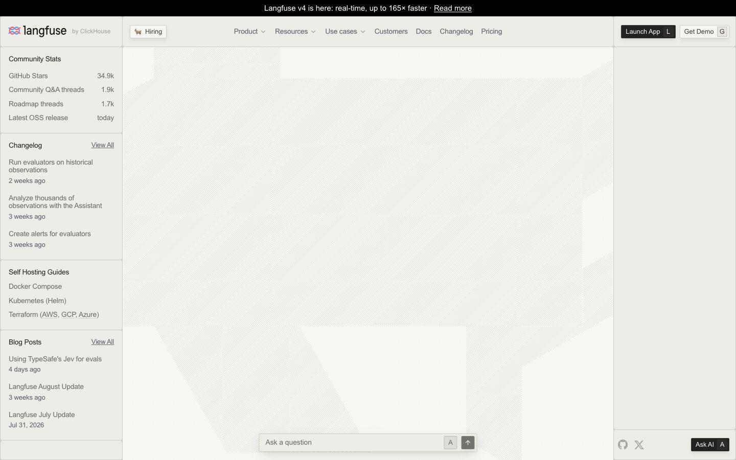Open the GCP Terraform guide link
Viewport: 736px width, 460px height.
tap(68, 315)
